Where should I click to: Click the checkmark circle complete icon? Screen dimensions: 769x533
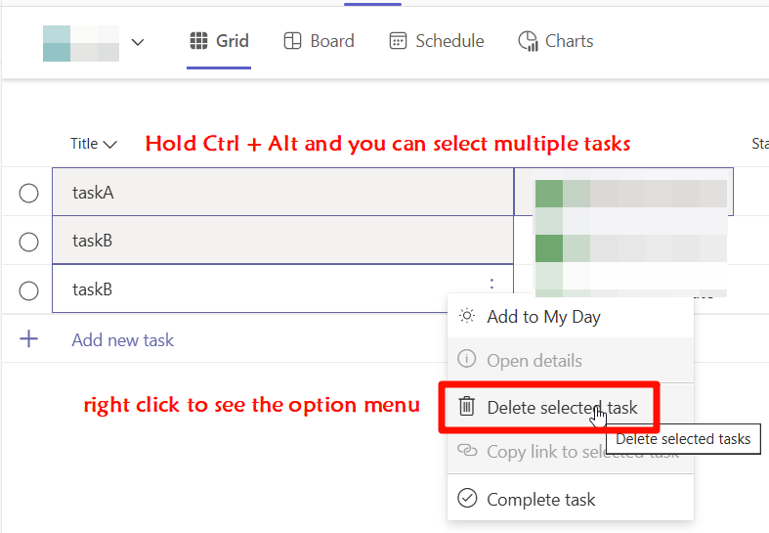(x=467, y=498)
